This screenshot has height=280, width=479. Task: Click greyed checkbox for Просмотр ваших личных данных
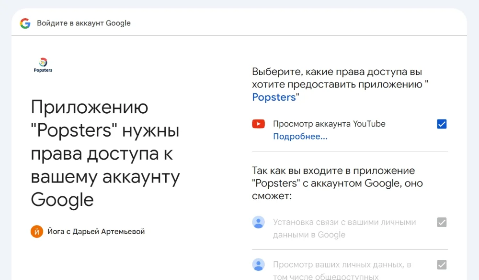pos(442,265)
